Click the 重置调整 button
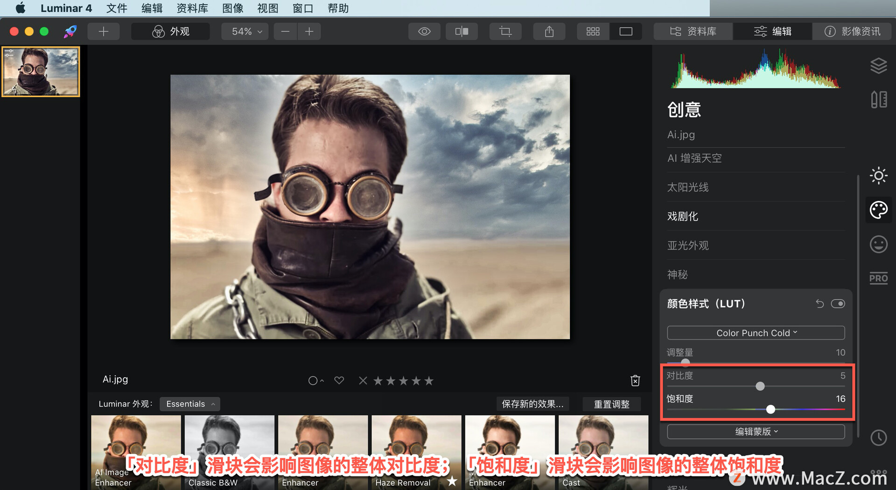 click(611, 404)
